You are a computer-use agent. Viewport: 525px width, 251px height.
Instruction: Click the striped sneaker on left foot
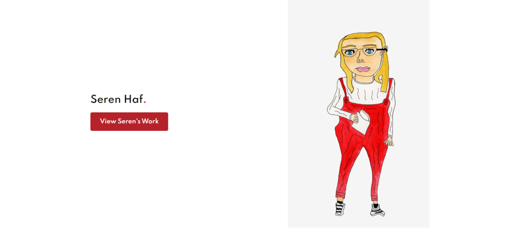click(340, 209)
